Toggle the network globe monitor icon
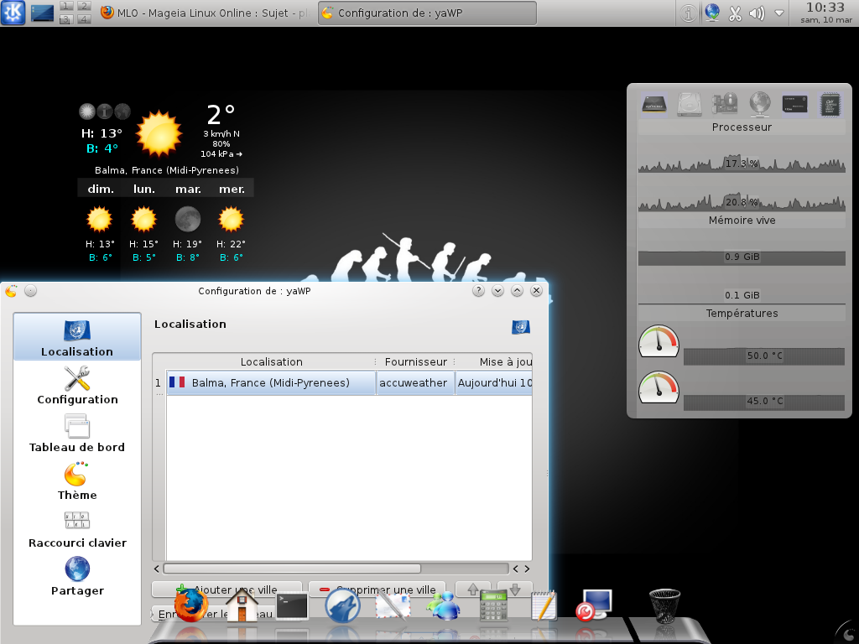 click(x=760, y=103)
